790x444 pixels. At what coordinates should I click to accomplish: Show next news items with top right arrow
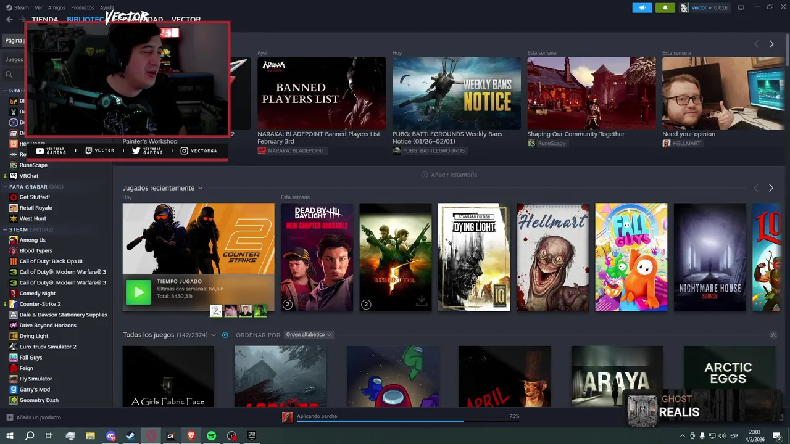[x=771, y=44]
